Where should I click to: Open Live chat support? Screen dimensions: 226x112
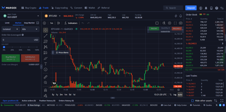166,105
